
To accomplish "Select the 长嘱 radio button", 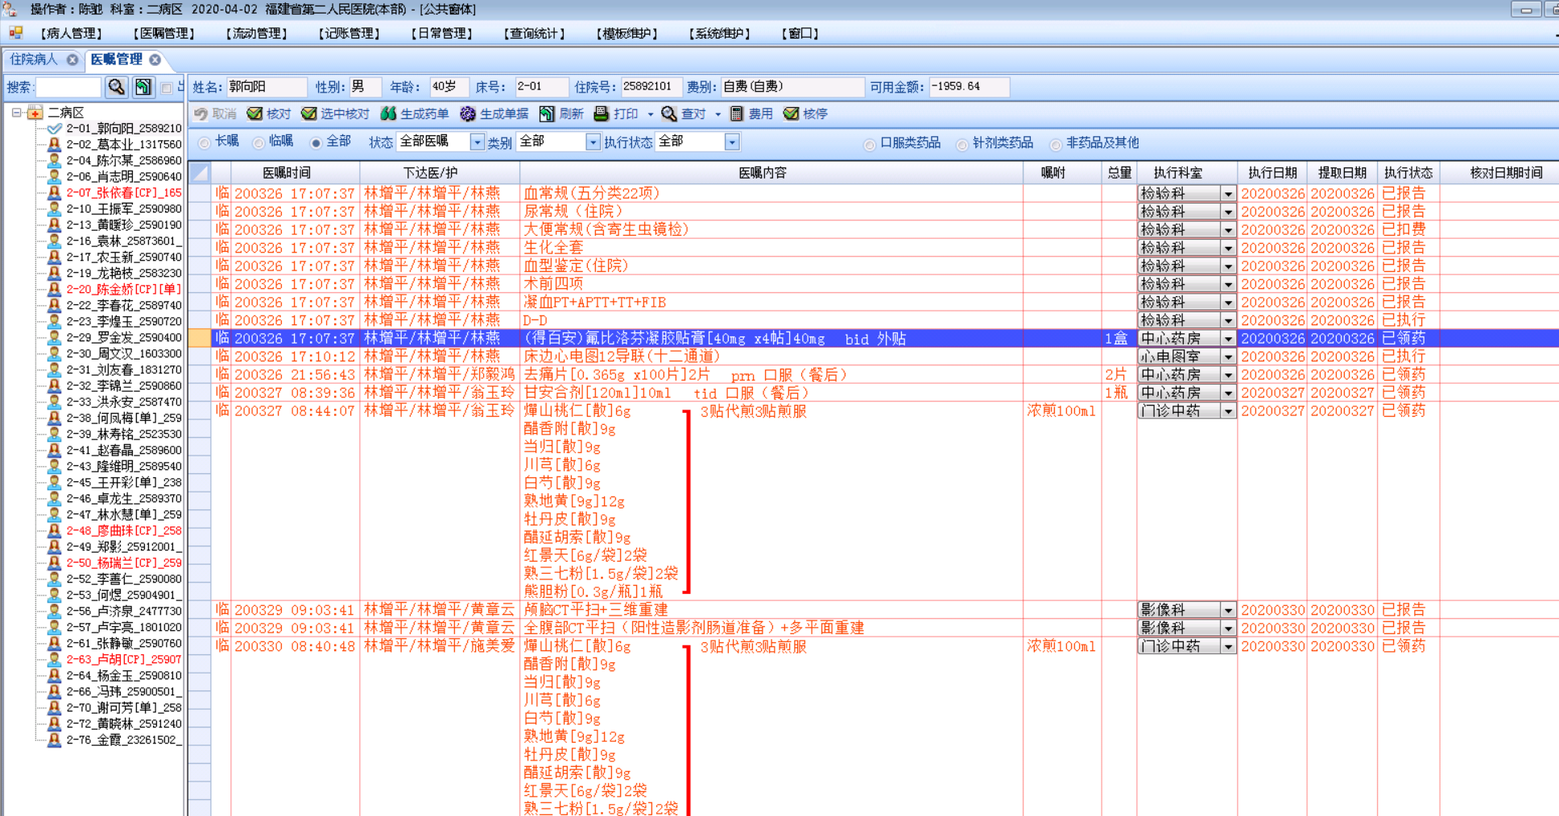I will click(x=205, y=143).
